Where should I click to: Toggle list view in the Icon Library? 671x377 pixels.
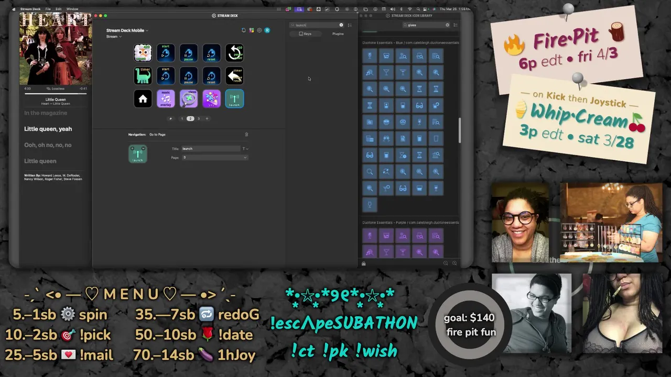(x=456, y=25)
